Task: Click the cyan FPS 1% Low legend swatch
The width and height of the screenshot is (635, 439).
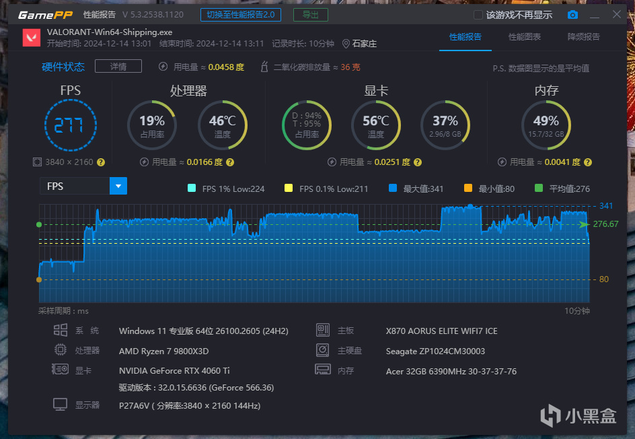Action: coord(192,188)
